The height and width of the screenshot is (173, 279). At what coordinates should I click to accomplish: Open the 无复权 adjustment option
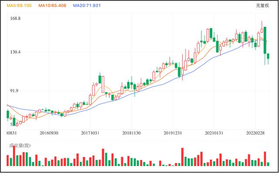coord(262,6)
